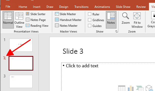Open the File tab
The width and height of the screenshot is (155, 91).
[8, 7]
